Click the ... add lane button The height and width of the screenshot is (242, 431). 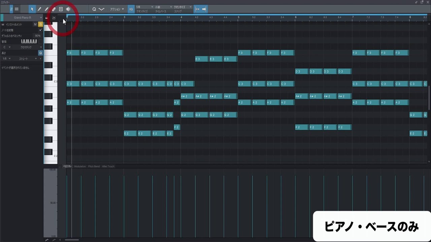pyautogui.click(x=60, y=166)
